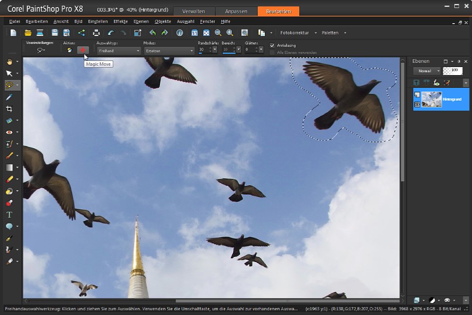Open the Auswahltyp Freihand dropdown
Screen dimensions: 472x315
118,50
